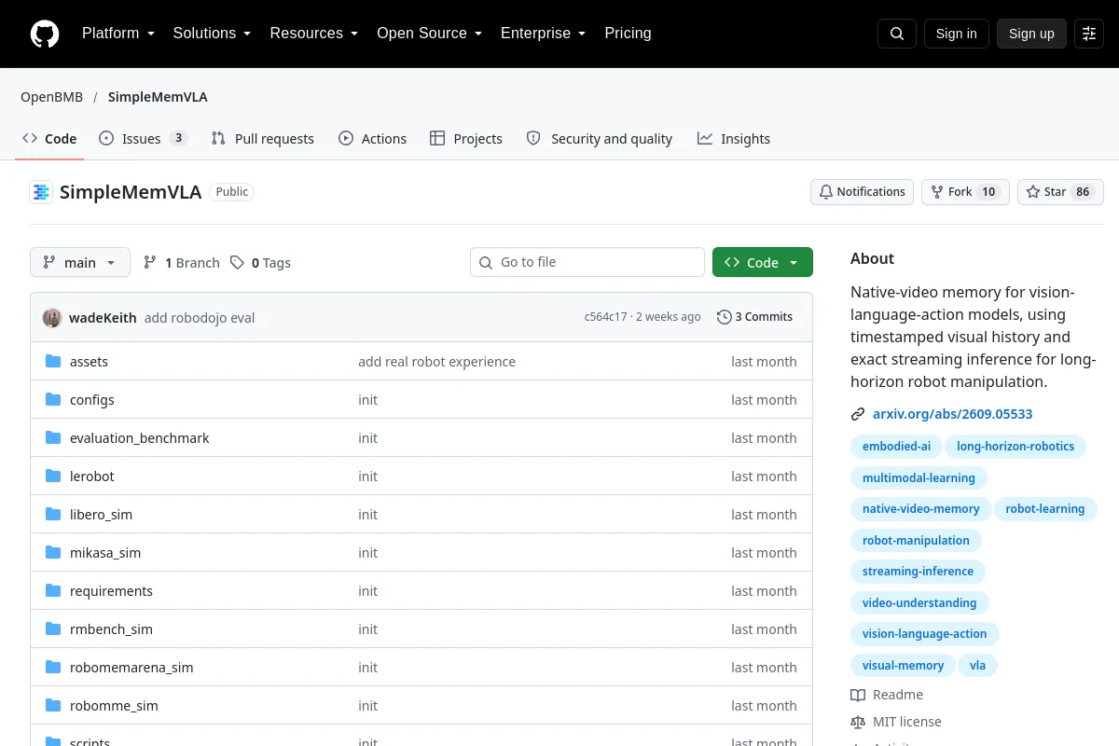Switch to the Projects tab
Image resolution: width=1119 pixels, height=746 pixels.
pyautogui.click(x=466, y=139)
